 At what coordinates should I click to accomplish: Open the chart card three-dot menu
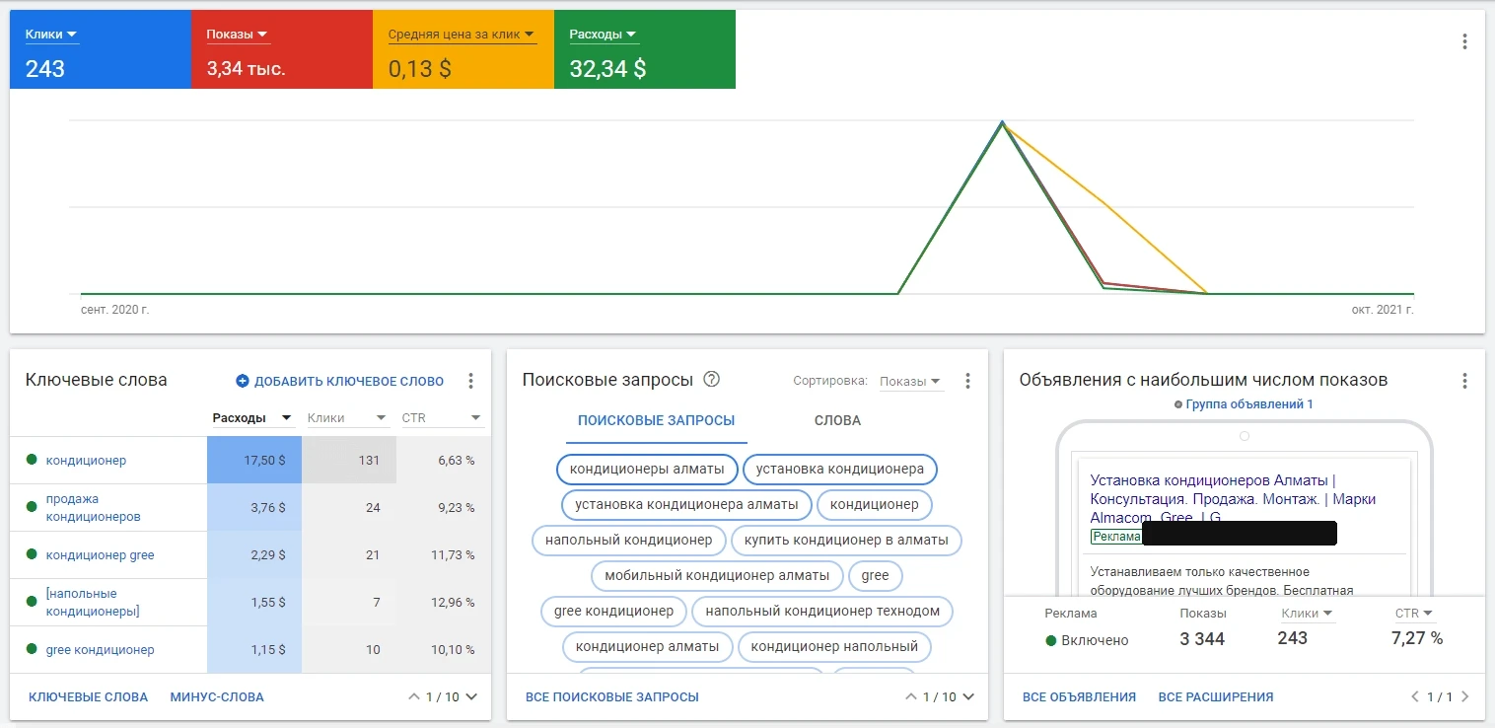click(1464, 41)
